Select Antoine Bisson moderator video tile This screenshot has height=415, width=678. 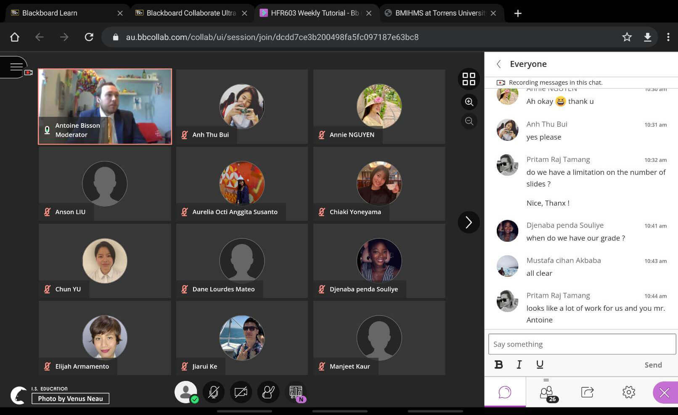105,106
